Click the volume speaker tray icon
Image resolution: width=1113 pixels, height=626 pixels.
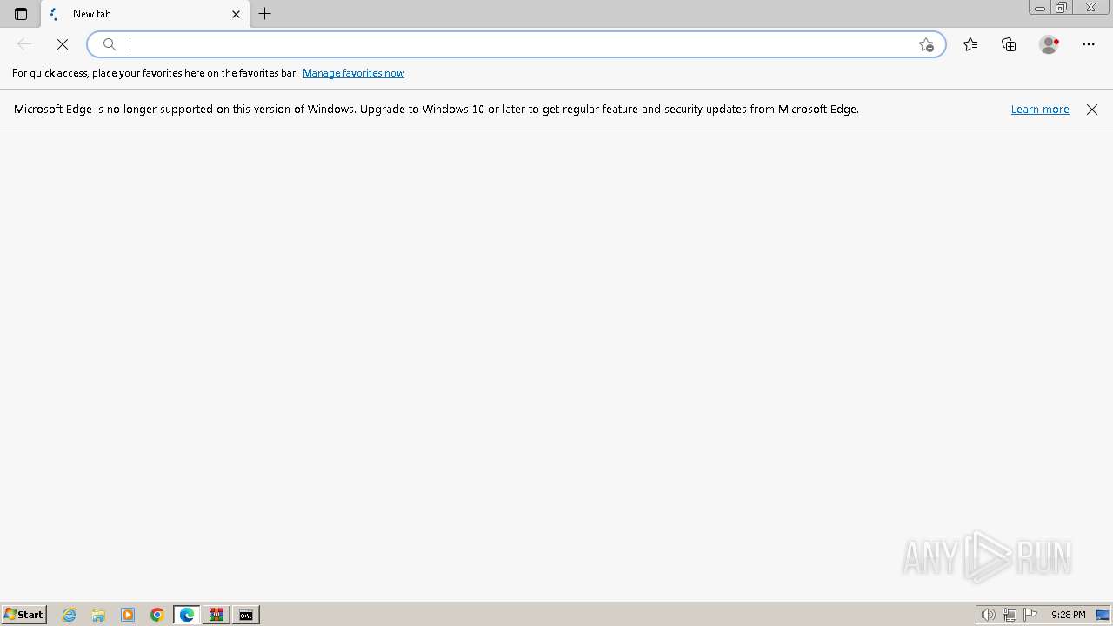pyautogui.click(x=988, y=615)
